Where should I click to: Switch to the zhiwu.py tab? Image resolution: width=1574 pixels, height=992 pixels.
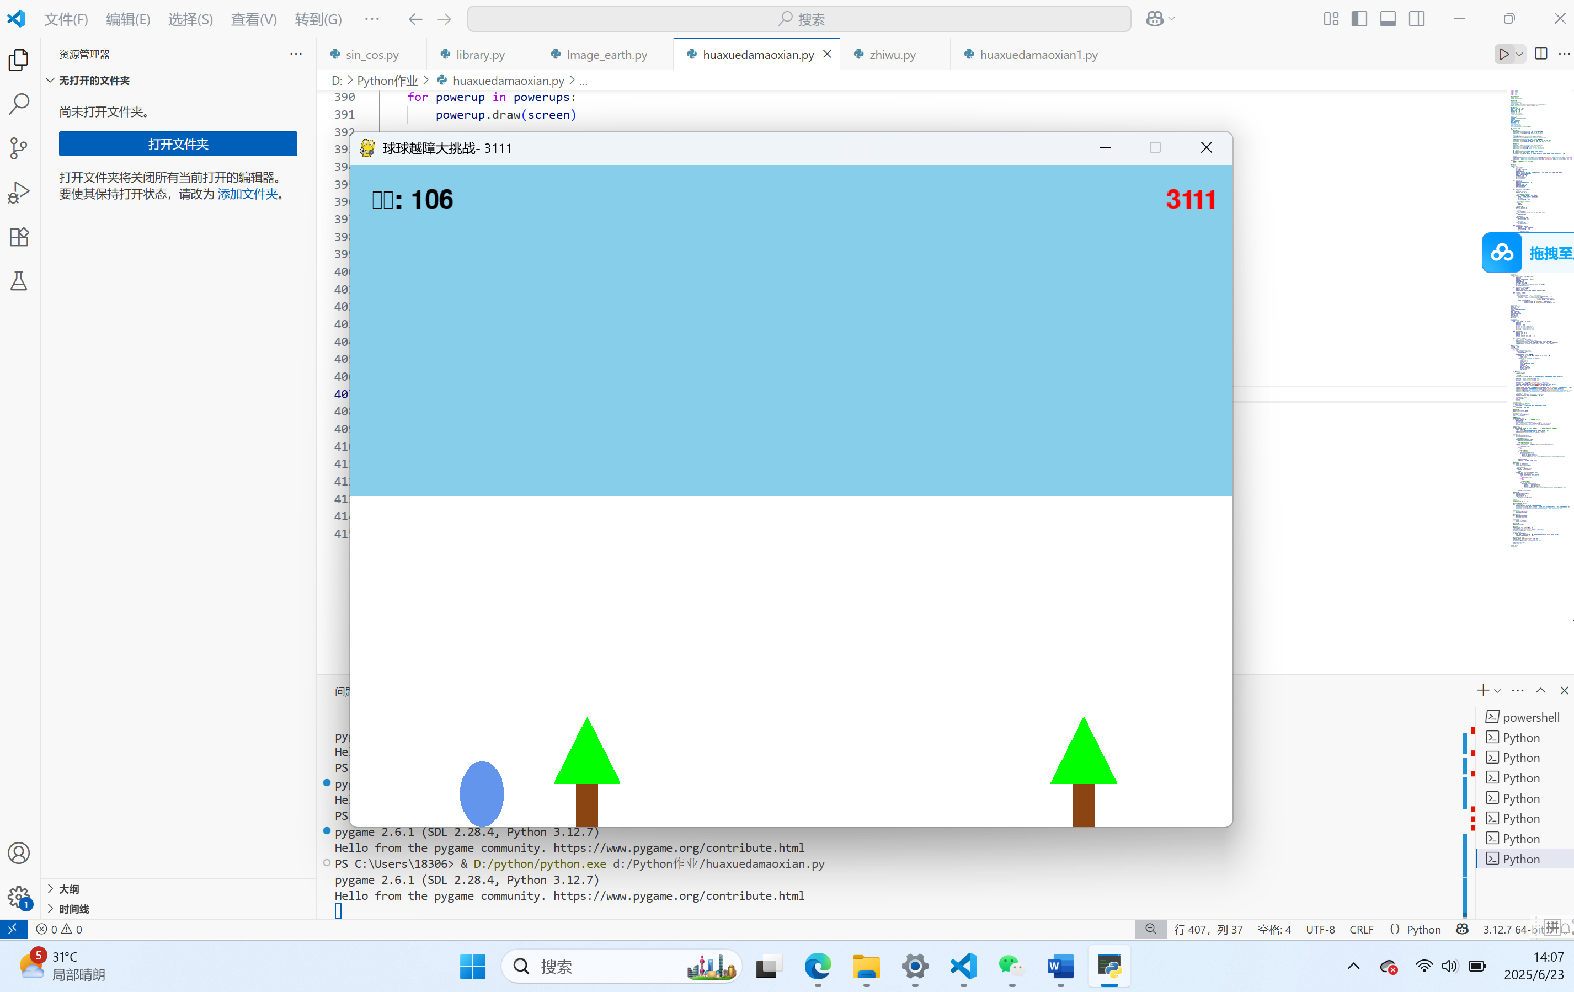point(892,55)
